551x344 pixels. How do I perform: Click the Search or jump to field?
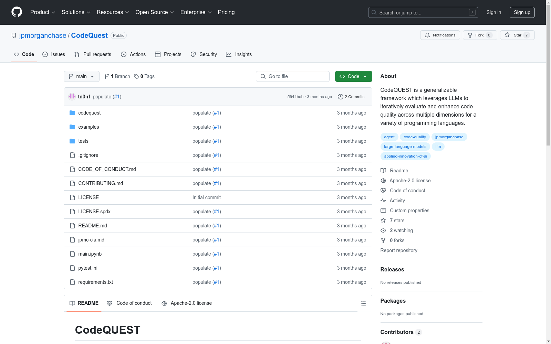423,12
